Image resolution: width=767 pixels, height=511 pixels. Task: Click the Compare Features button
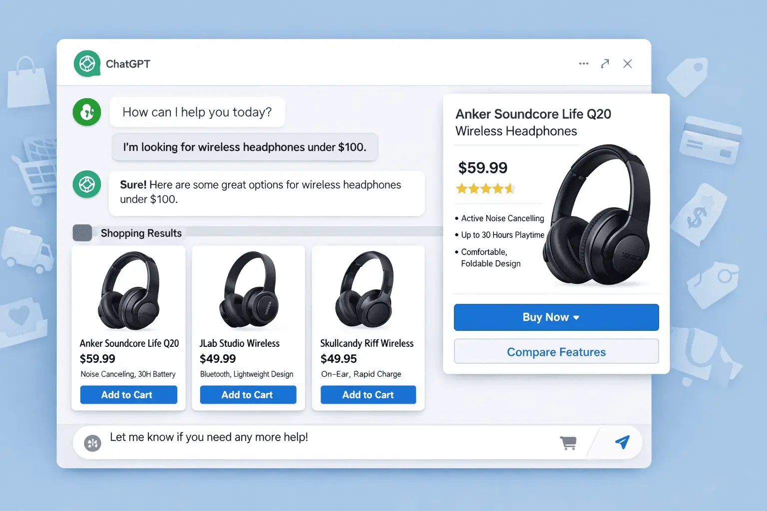(x=556, y=352)
